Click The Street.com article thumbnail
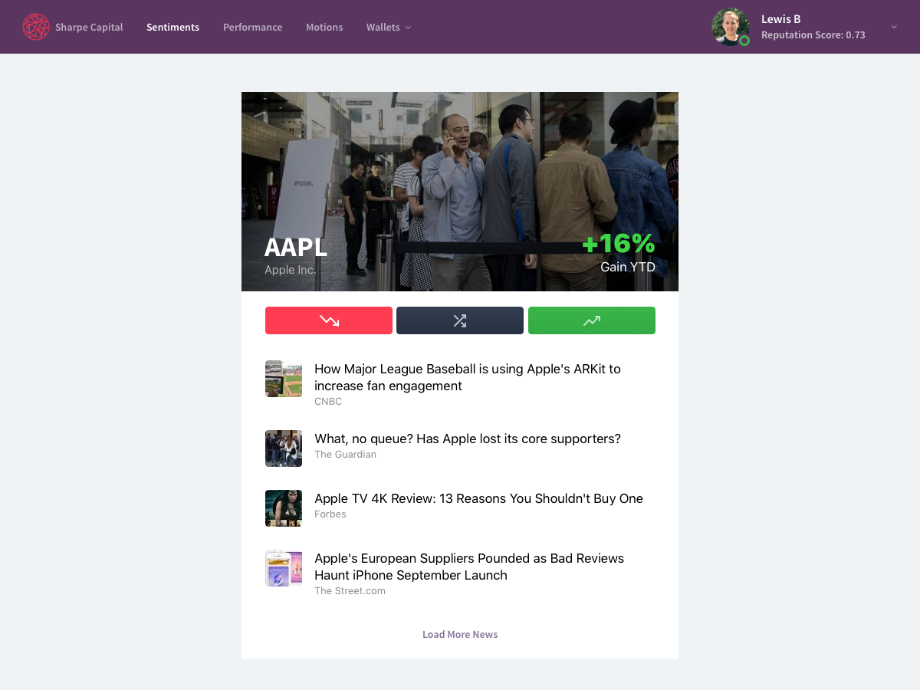The image size is (920, 690). point(284,568)
